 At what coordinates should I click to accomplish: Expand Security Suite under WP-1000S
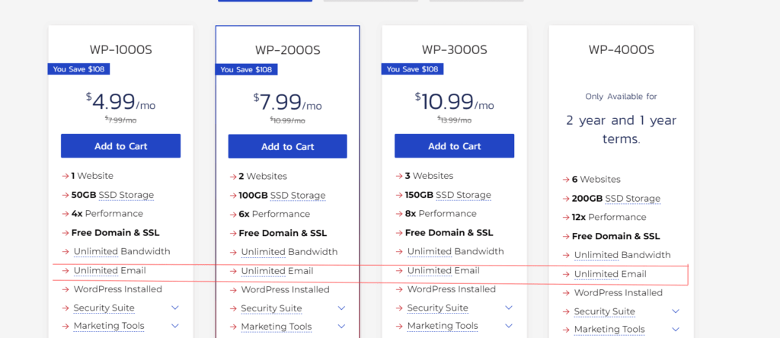point(175,308)
